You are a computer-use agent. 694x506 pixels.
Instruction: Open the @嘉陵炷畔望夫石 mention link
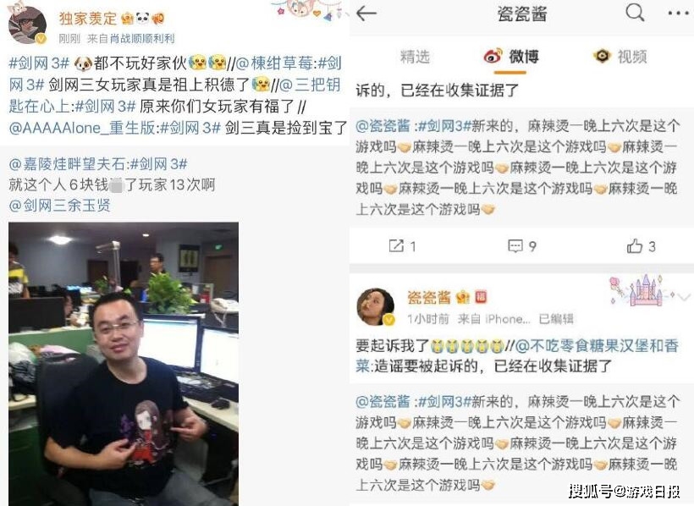[67, 164]
